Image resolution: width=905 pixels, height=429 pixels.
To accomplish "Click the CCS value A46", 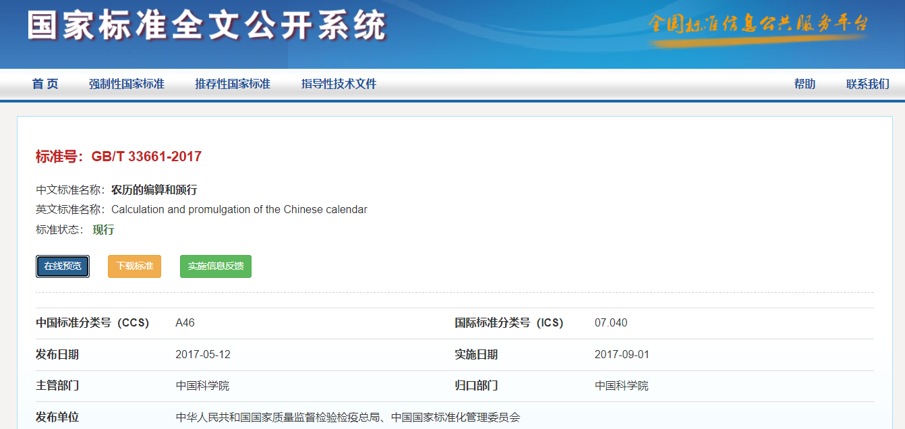I will coord(185,323).
